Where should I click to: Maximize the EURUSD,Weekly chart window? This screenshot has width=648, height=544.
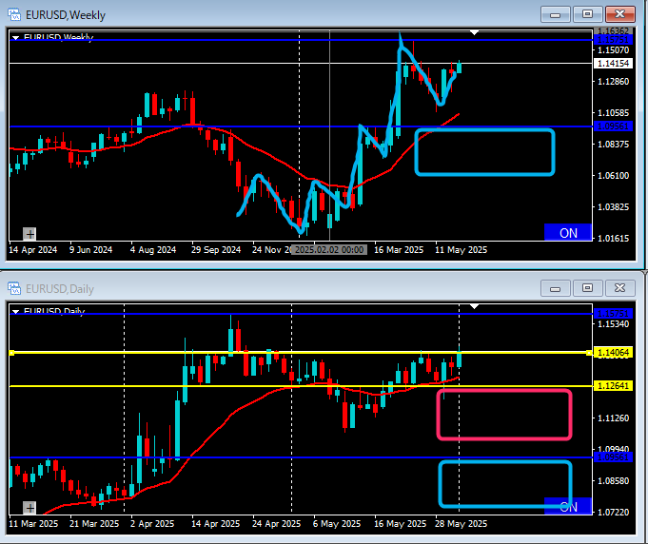click(587, 14)
